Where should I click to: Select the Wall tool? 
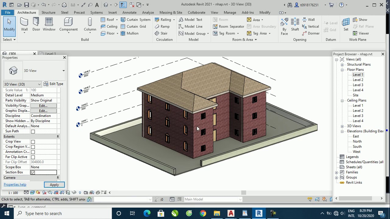(x=24, y=25)
